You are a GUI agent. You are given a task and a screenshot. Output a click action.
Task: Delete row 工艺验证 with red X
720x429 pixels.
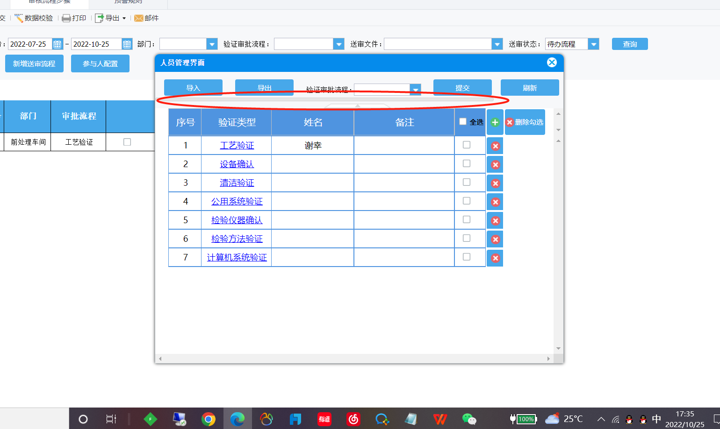[x=495, y=146]
